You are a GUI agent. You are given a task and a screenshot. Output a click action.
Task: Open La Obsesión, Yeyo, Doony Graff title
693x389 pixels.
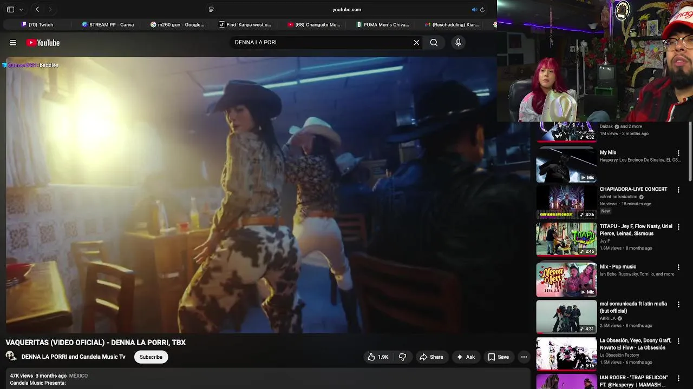click(x=636, y=344)
